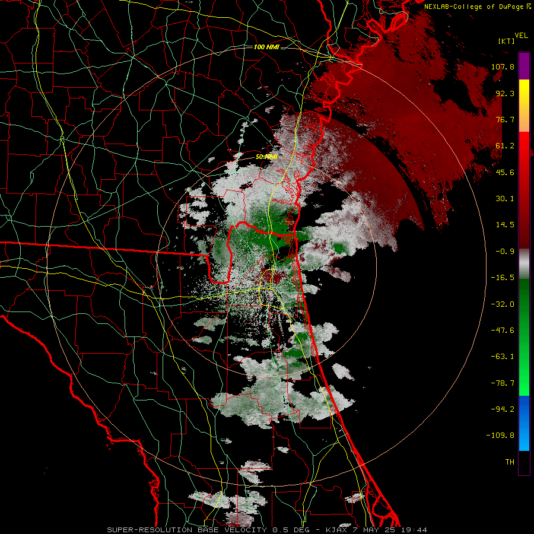Click the -63.1 legend value

[x=503, y=357]
